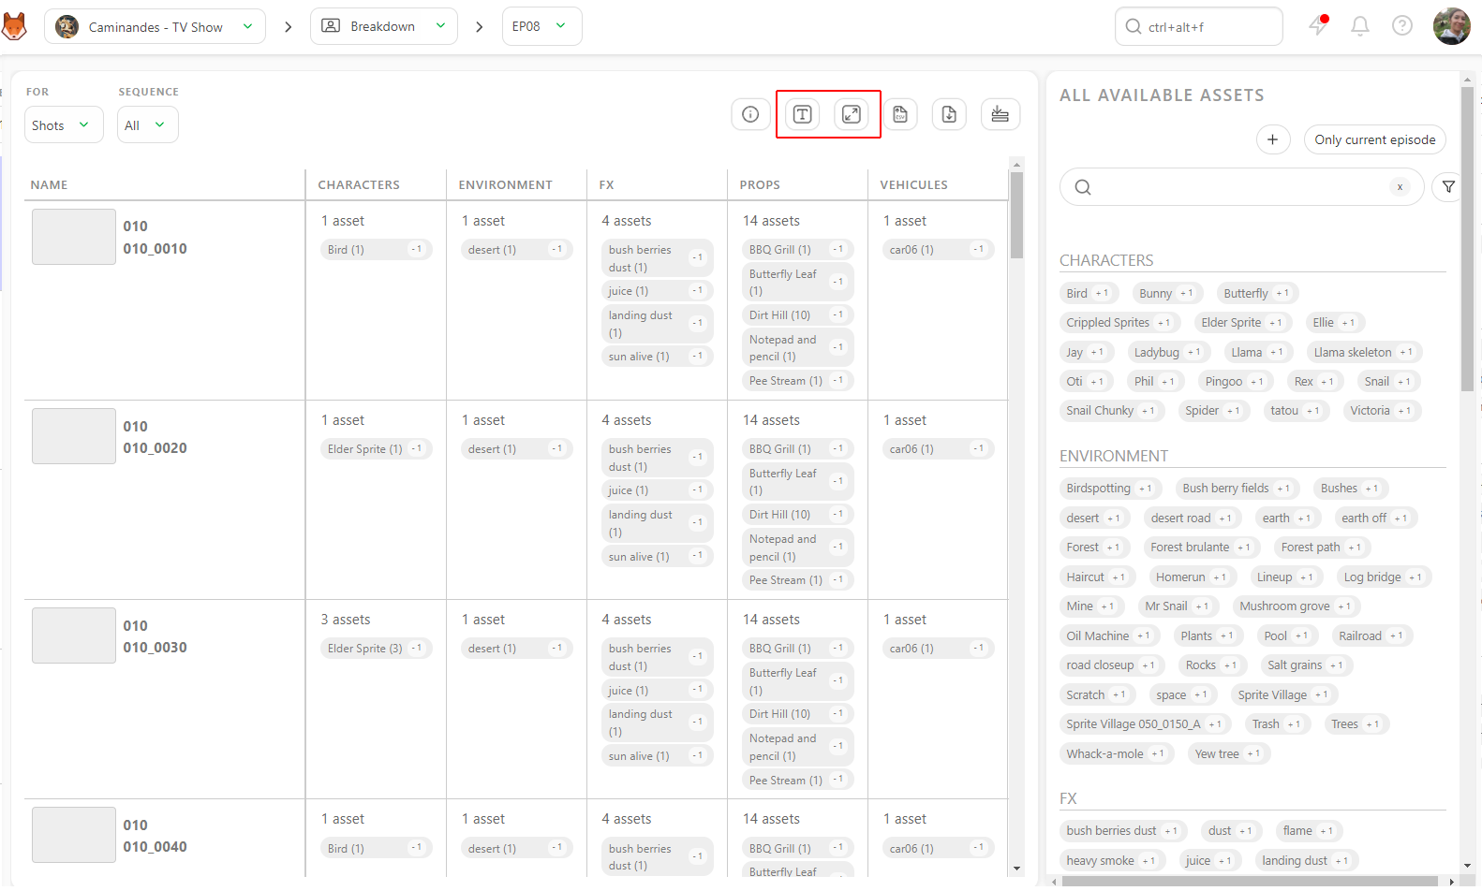
Task: Remove Elder Sprite (3) from shot 010_0030
Action: pyautogui.click(x=417, y=648)
